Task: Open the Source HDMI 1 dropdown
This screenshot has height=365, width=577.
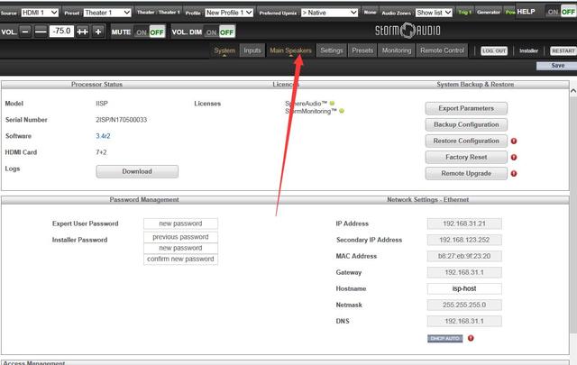Action: [x=41, y=13]
